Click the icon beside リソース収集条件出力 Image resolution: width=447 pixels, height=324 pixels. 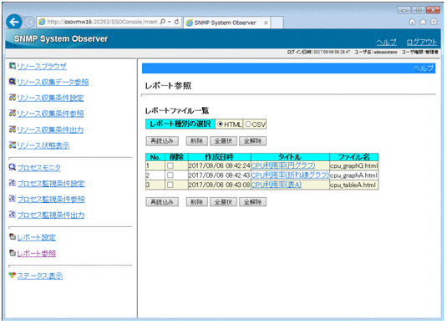point(12,129)
